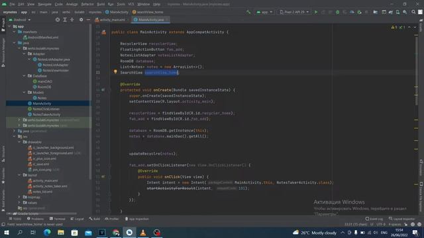This screenshot has width=424, height=238.
Task: Click the green Debug app bug icon
Action: 337,12
